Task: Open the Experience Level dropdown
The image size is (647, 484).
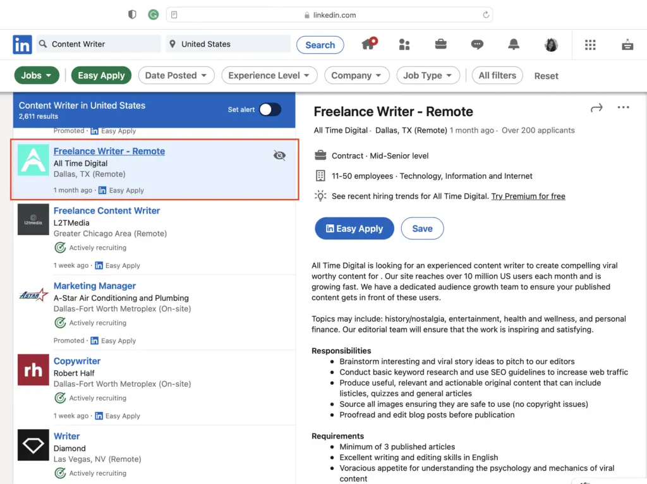Action: tap(269, 75)
